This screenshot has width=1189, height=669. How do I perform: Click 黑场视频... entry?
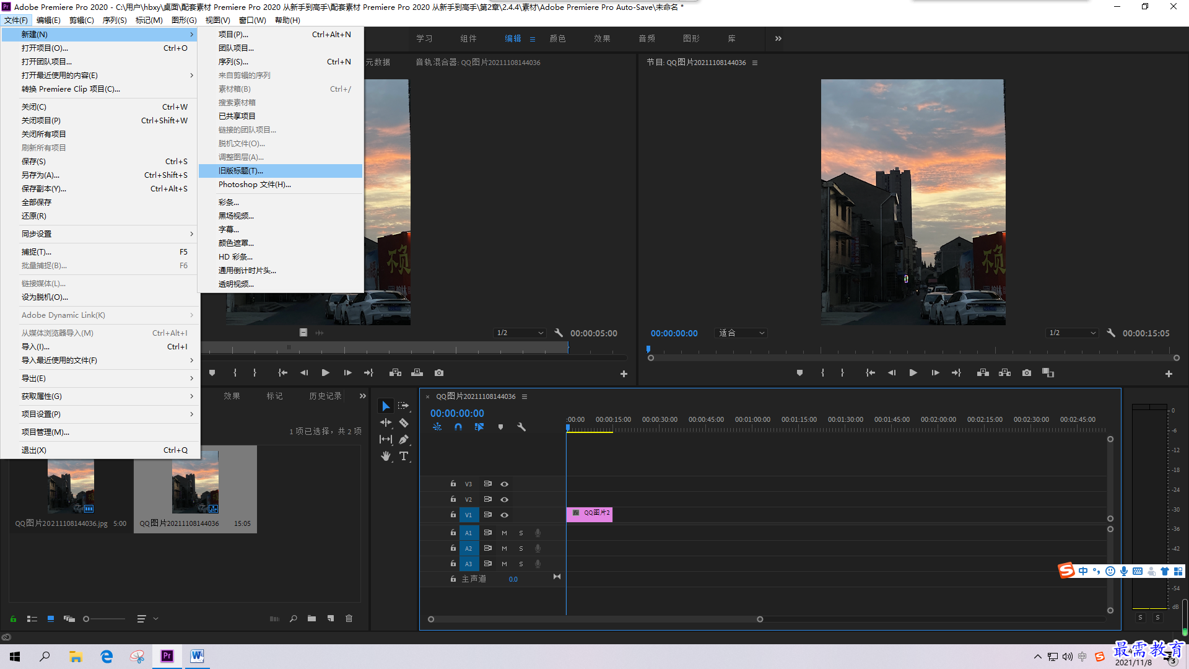[281, 216]
